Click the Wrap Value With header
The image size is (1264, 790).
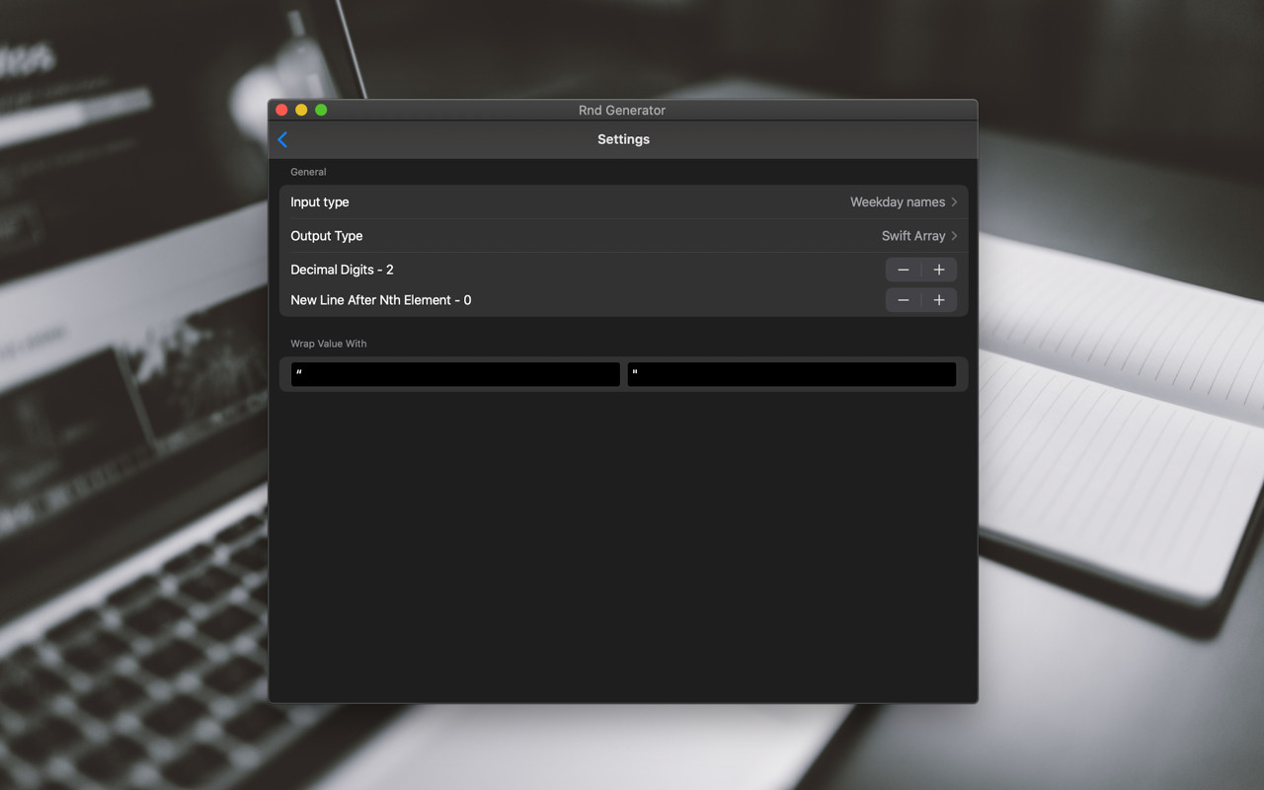329,344
